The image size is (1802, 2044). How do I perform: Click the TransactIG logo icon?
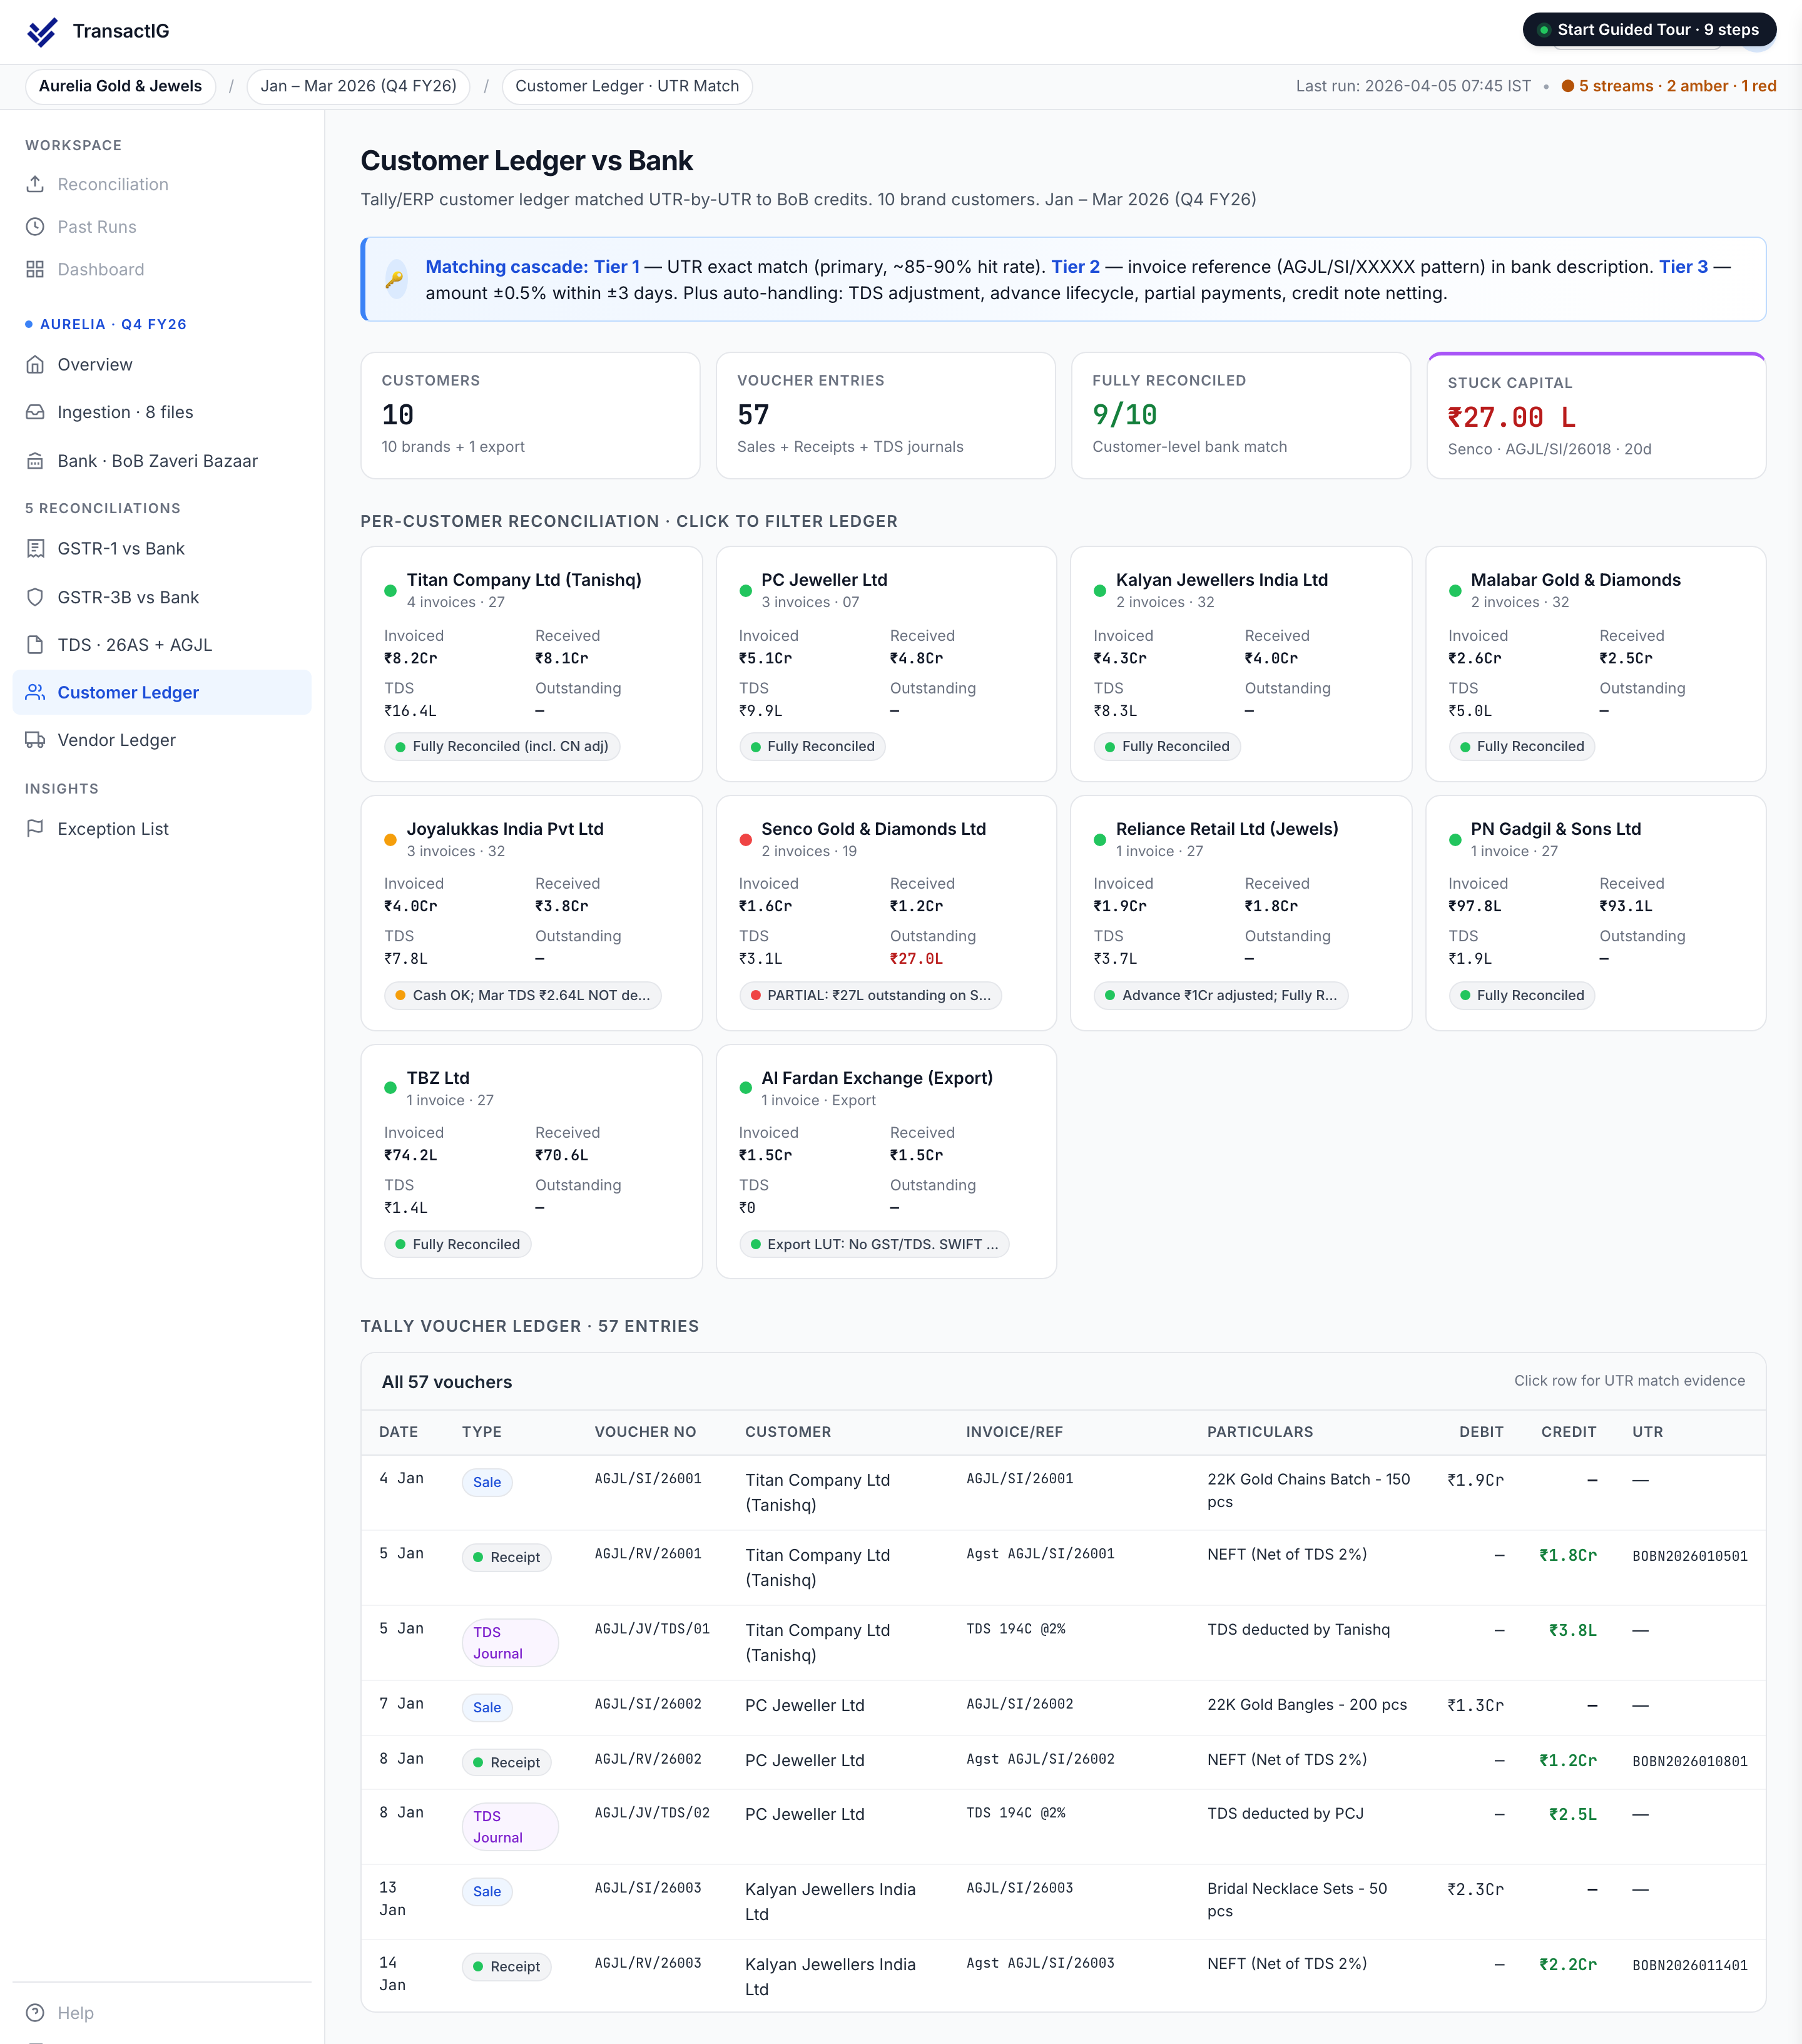(x=42, y=31)
